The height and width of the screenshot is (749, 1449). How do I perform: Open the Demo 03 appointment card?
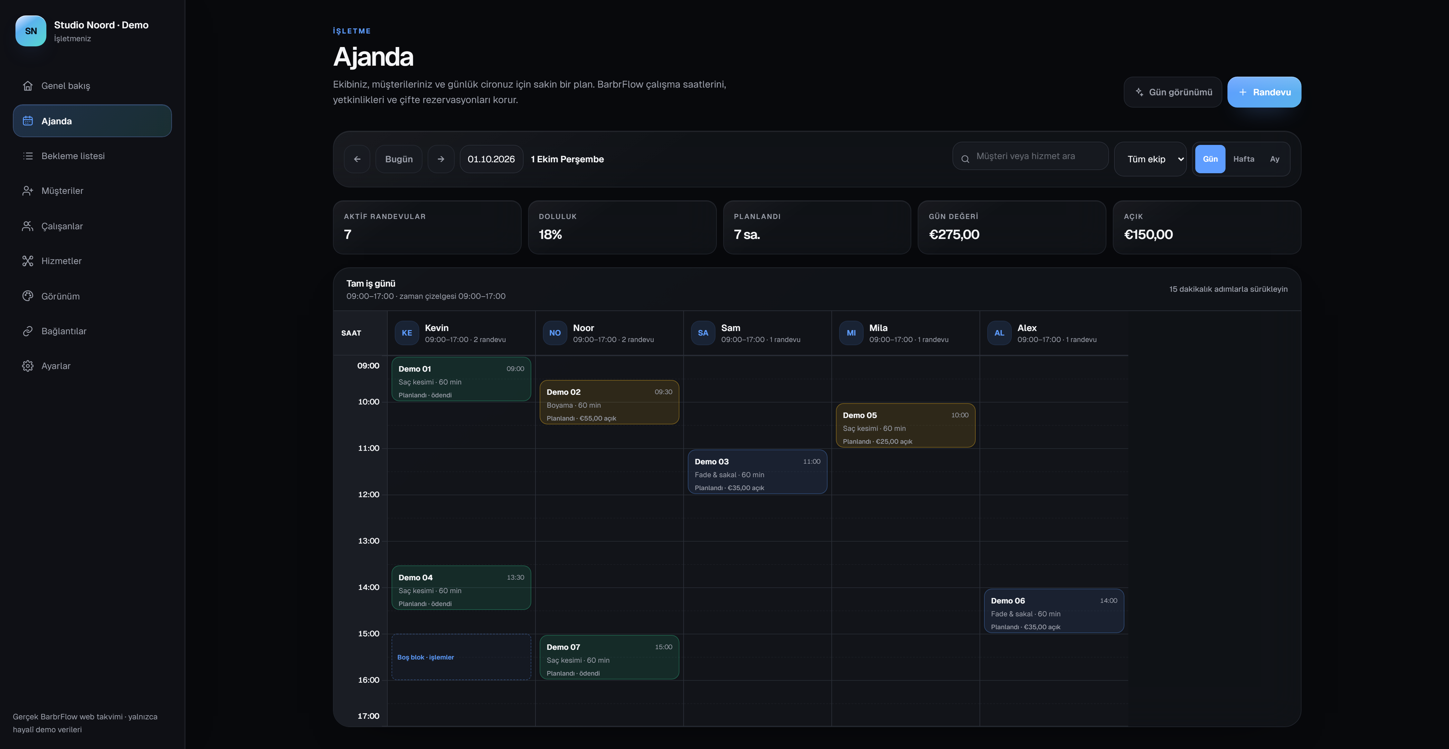[757, 472]
